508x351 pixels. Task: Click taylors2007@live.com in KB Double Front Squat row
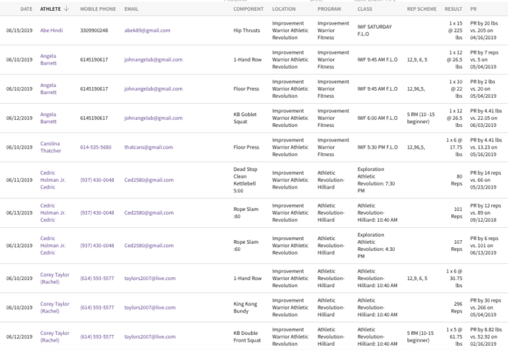(149, 336)
